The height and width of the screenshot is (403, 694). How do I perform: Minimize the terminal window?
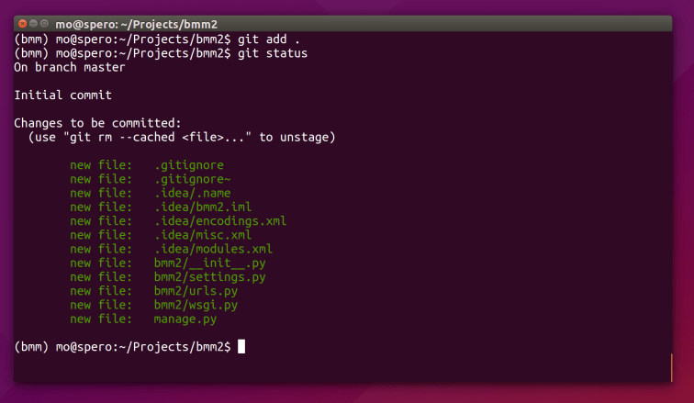34,22
